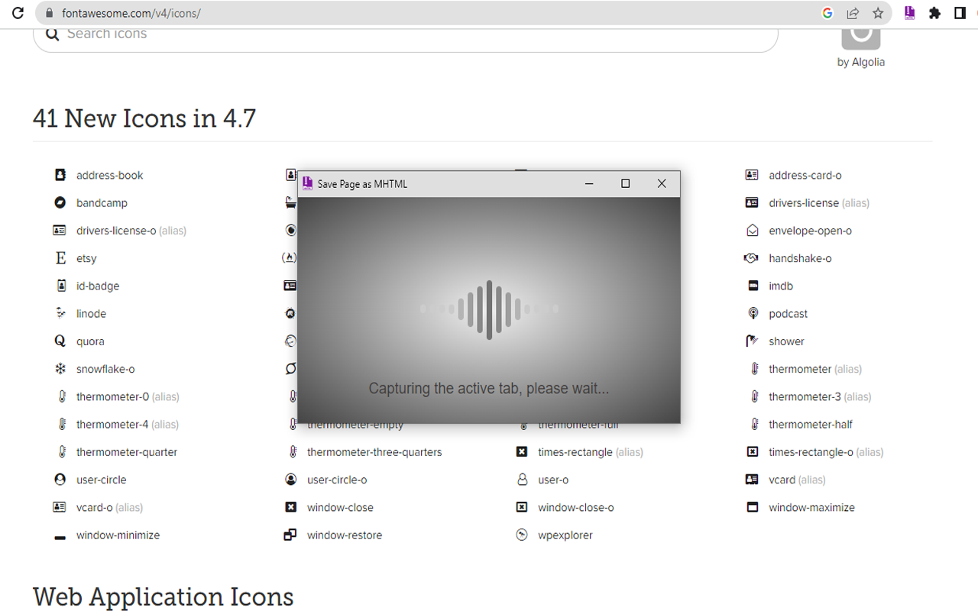The image size is (978, 611).
Task: Click the handshake-o icon glyph
Action: pos(751,258)
